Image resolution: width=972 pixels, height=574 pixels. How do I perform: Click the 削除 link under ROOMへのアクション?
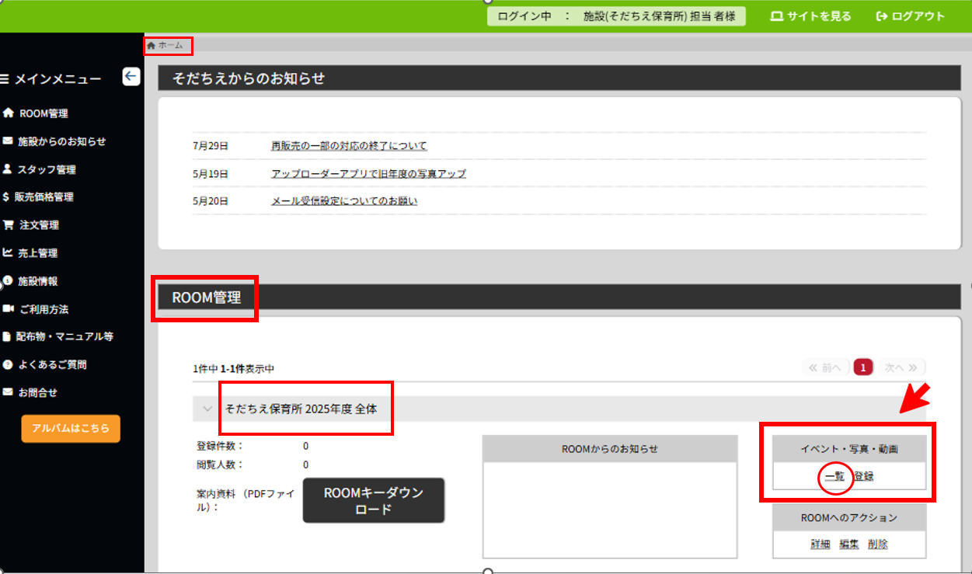pos(878,544)
